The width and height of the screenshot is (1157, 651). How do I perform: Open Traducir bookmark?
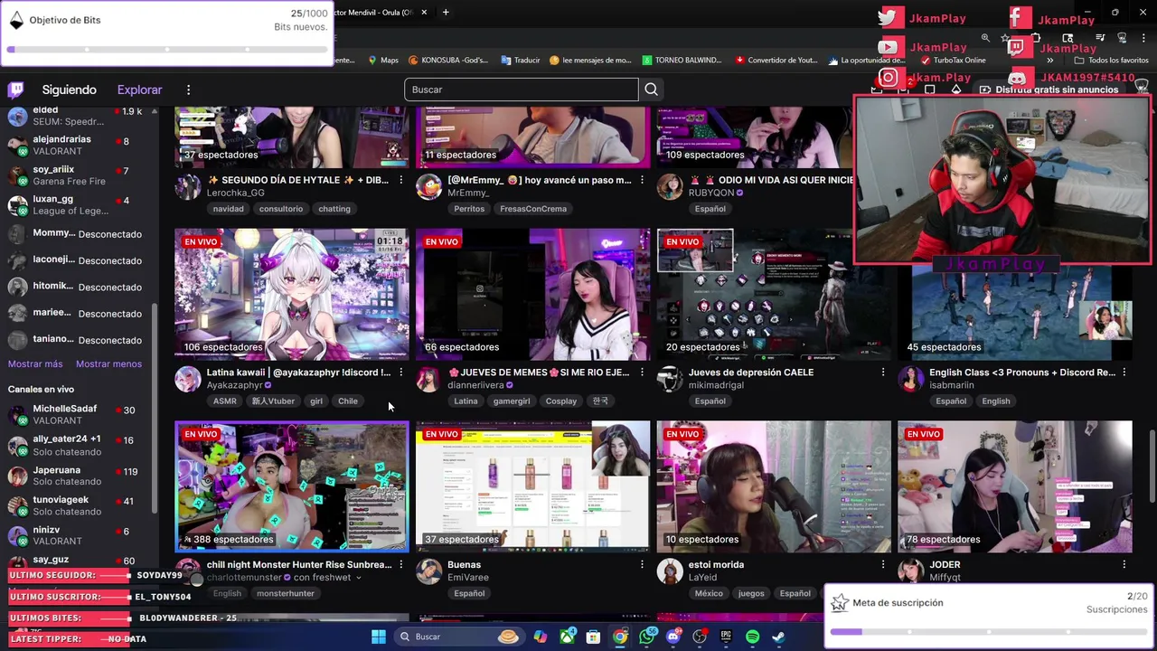pyautogui.click(x=520, y=61)
